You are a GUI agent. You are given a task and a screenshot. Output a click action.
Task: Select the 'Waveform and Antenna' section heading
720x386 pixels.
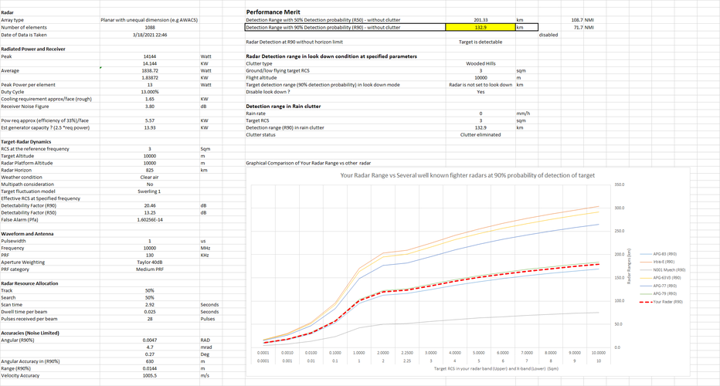point(27,234)
